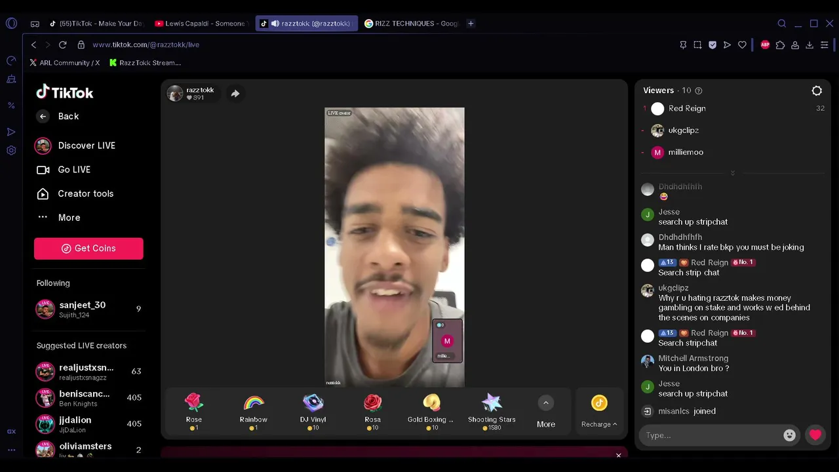Open the shield privacy protection icon
This screenshot has width=839, height=472.
coord(712,45)
